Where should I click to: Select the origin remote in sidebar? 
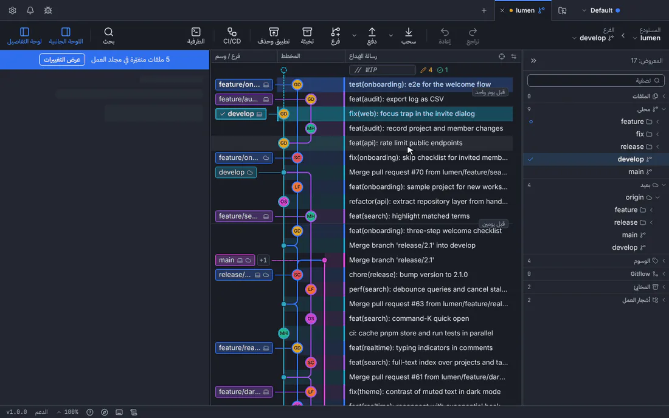coord(595,197)
